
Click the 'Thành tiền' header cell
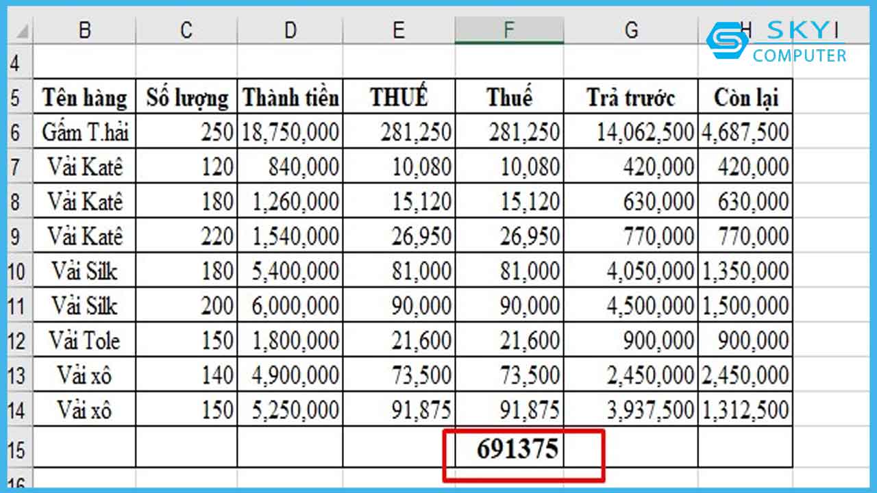tap(291, 97)
